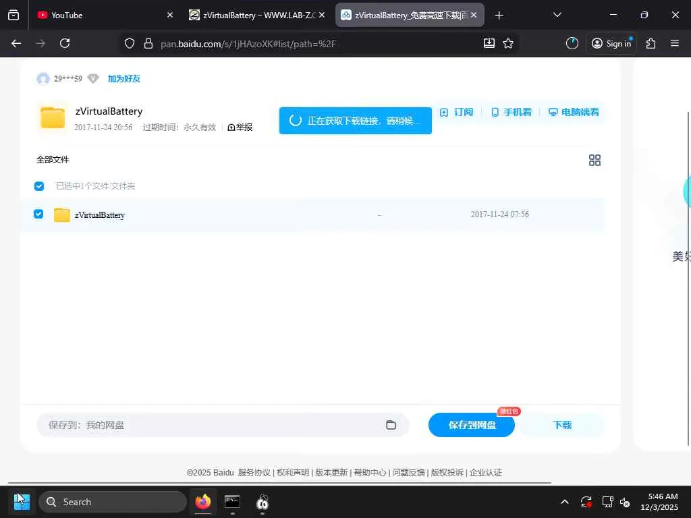Click the 正在获取下载链接 loading button

pos(355,121)
